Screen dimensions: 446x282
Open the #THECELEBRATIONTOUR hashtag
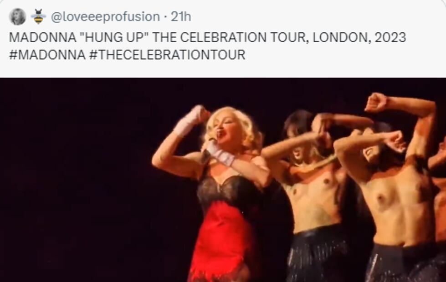[x=167, y=55]
